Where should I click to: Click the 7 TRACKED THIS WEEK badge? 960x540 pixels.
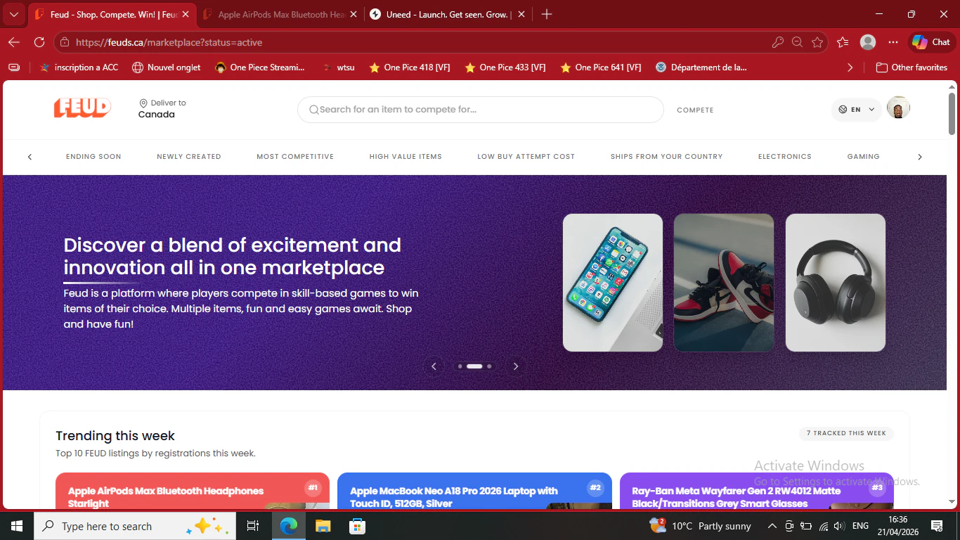[x=846, y=433]
